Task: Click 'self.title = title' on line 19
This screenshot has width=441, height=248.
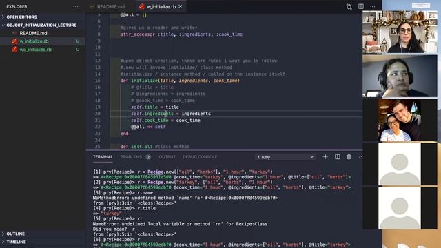Action: pyautogui.click(x=154, y=107)
